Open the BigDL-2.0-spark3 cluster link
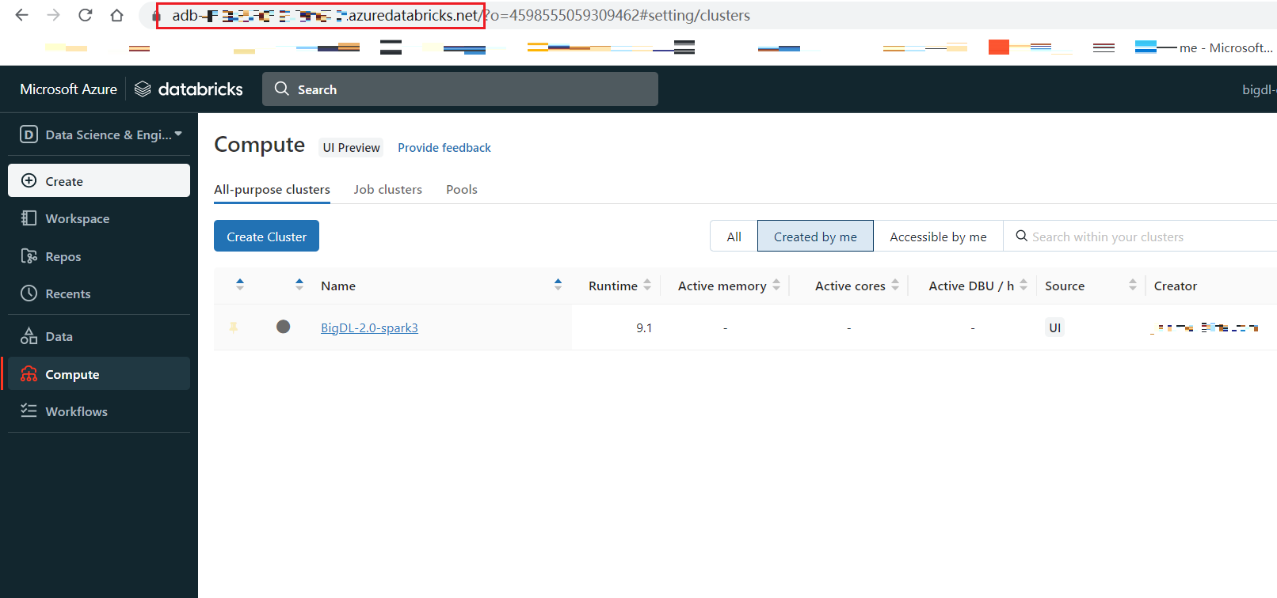Viewport: 1277px width, 598px height. coord(369,327)
